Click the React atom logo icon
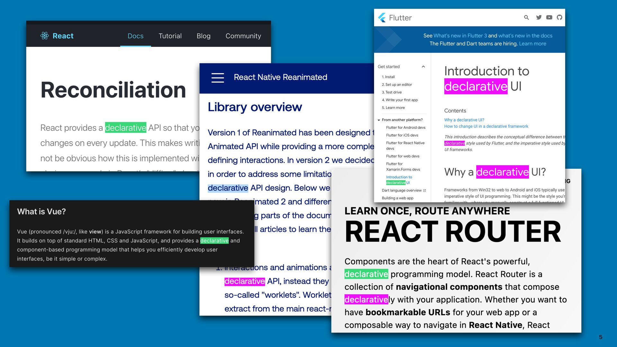The width and height of the screenshot is (617, 347). click(x=45, y=36)
